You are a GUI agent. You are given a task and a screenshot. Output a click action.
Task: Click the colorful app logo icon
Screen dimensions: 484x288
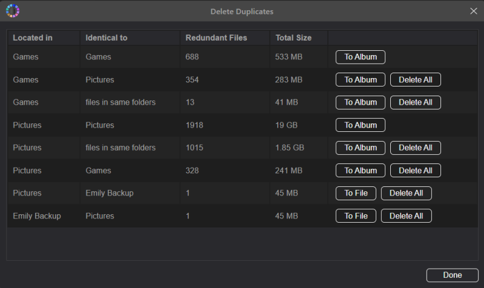coord(13,11)
